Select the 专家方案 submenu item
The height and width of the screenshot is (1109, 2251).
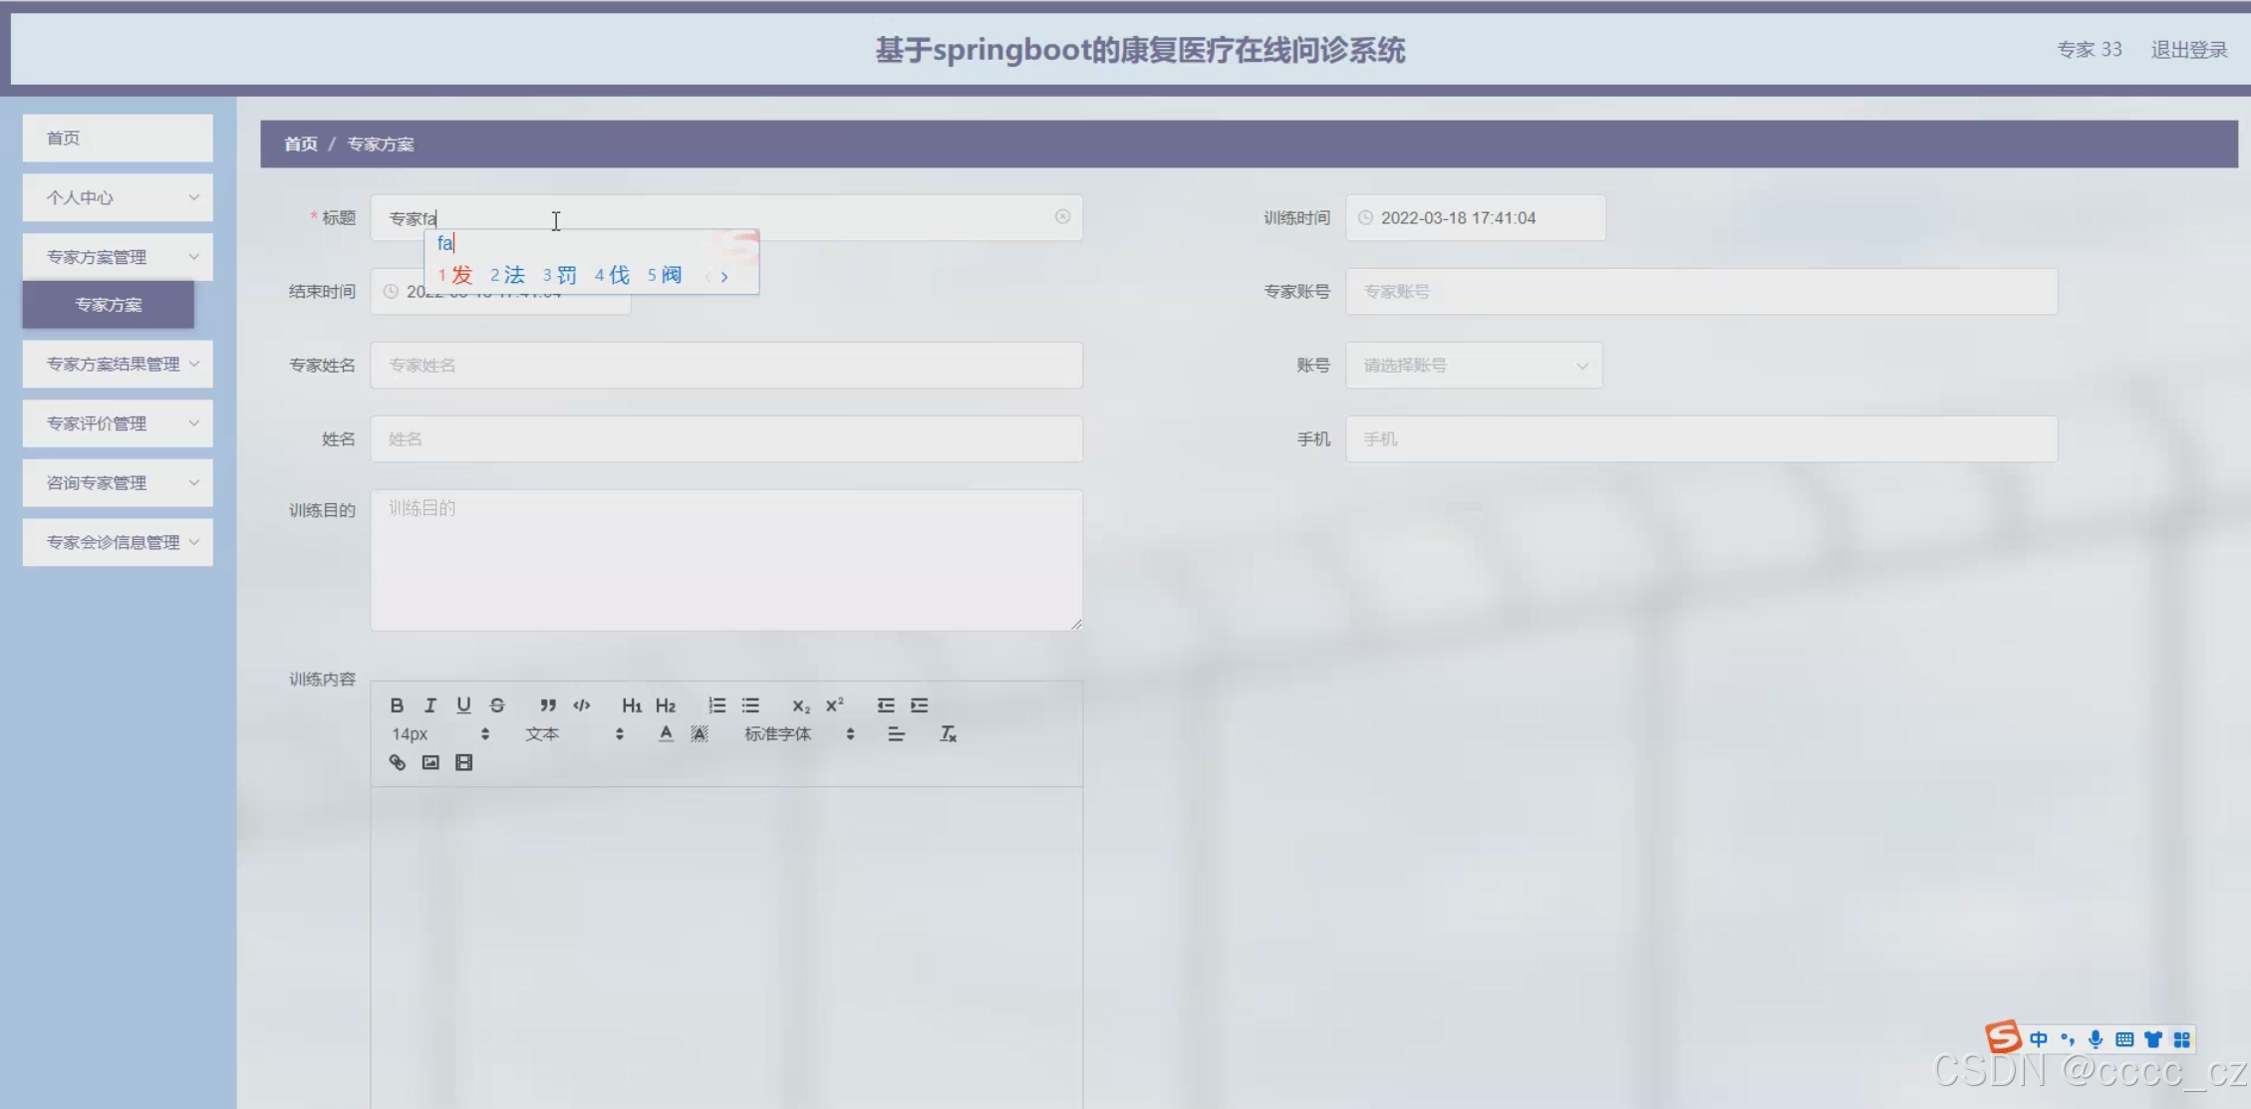109,305
